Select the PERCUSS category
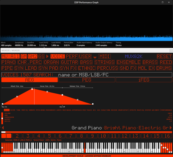Screen dimensions: 173x157 tap(108, 68)
